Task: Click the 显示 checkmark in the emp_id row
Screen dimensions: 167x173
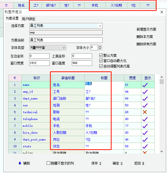Action: [145, 92]
